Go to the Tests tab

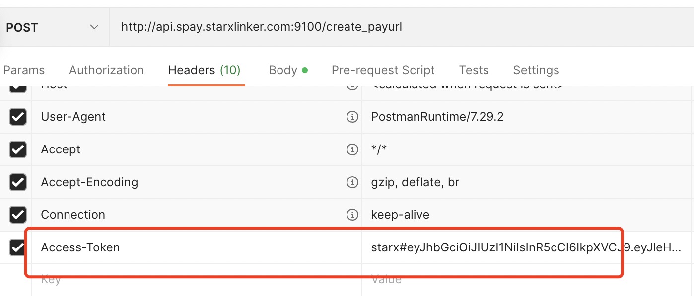[474, 70]
